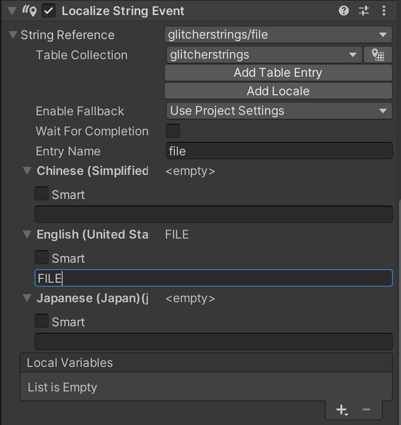401x425 pixels.
Task: Remove local variable with minus button
Action: point(366,410)
